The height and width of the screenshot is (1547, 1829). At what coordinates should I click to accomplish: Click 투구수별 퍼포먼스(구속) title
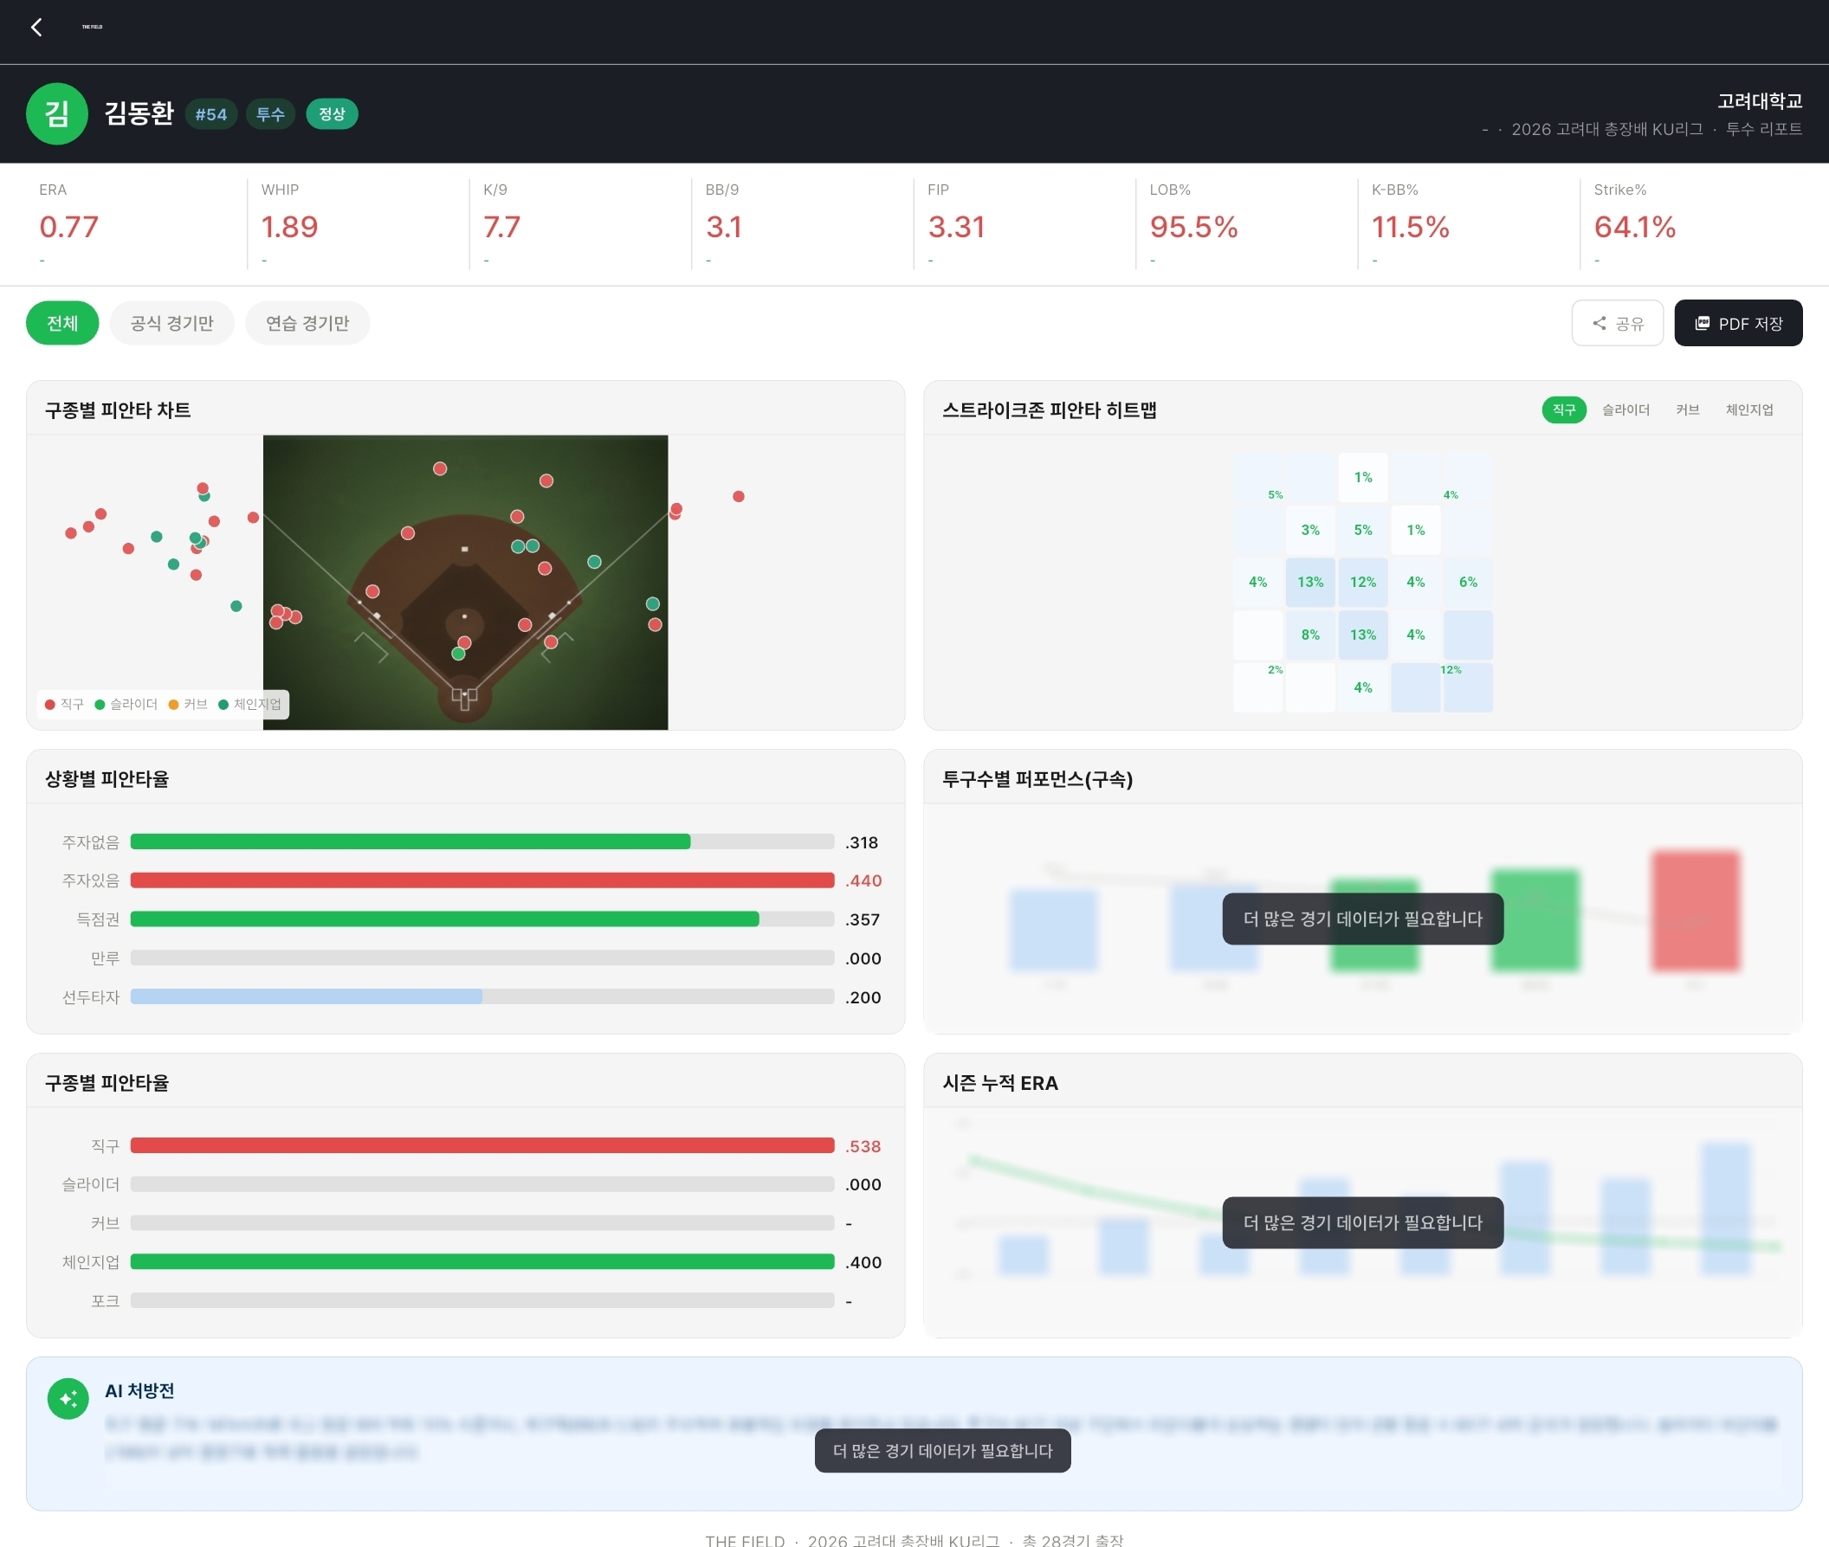tap(1037, 779)
